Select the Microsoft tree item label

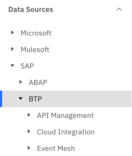36,33
